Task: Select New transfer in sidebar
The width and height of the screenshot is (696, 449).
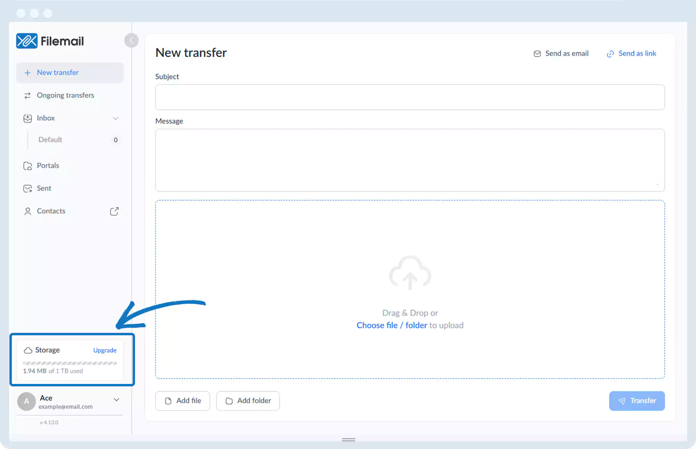Action: coord(58,73)
